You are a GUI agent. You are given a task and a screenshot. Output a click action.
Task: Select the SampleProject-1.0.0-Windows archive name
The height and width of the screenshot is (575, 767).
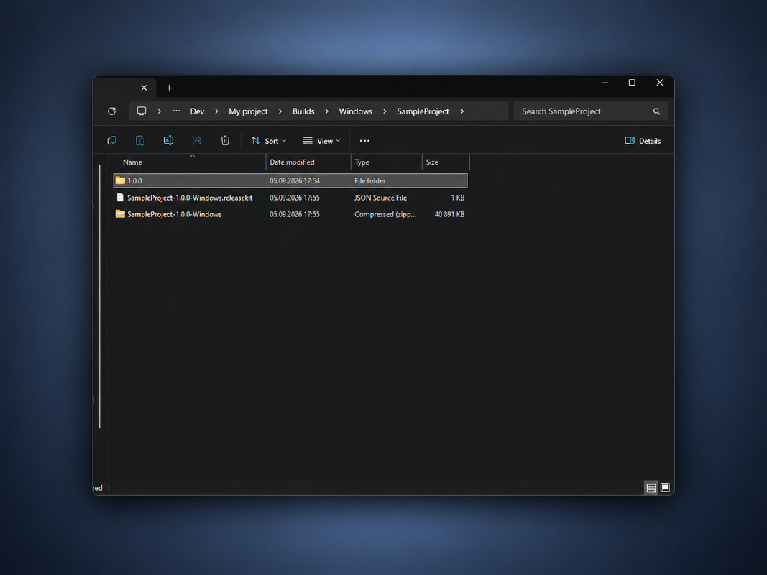point(175,214)
